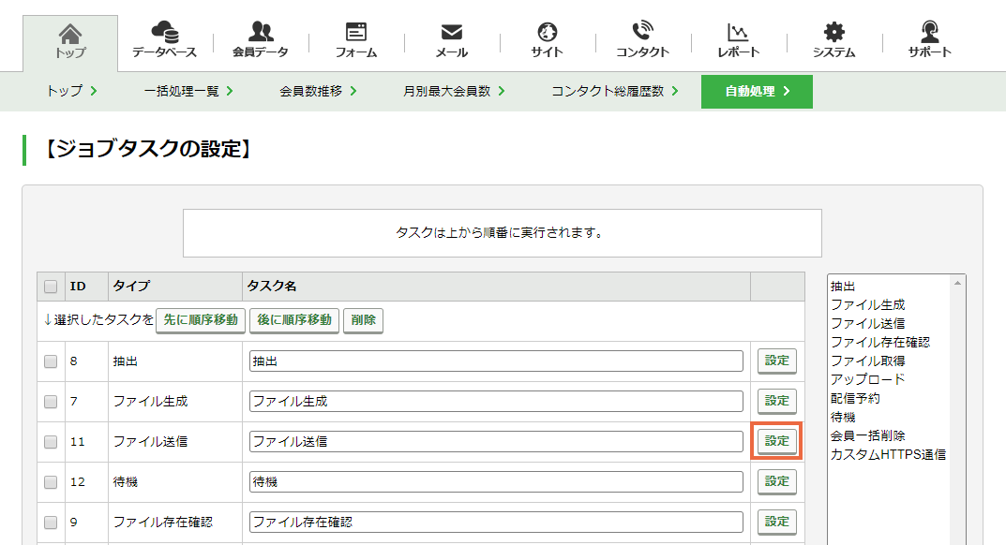Open 一括処理一覧 submenu
Image resolution: width=1006 pixels, height=545 pixels.
pyautogui.click(x=188, y=91)
